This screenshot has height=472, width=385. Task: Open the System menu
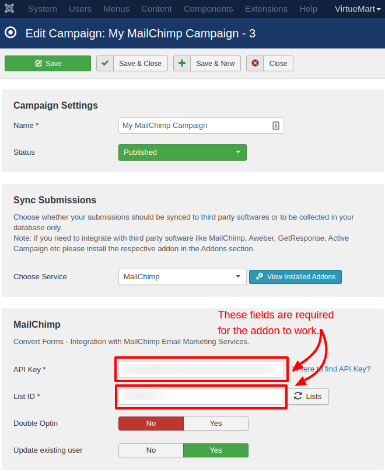tap(43, 9)
